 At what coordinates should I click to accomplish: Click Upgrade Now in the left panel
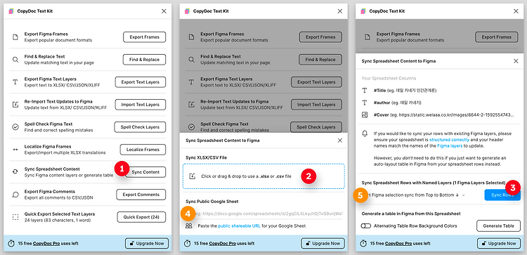tap(147, 243)
